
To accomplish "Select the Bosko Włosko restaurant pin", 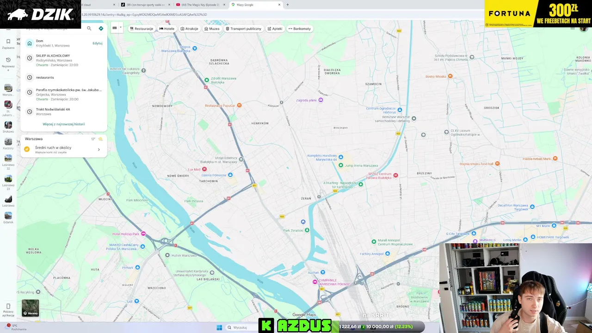I will (450, 76).
